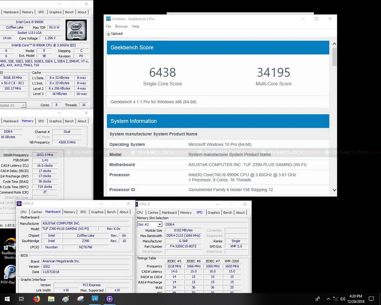Click the 'XMP-3200' timings column header

coord(232,261)
